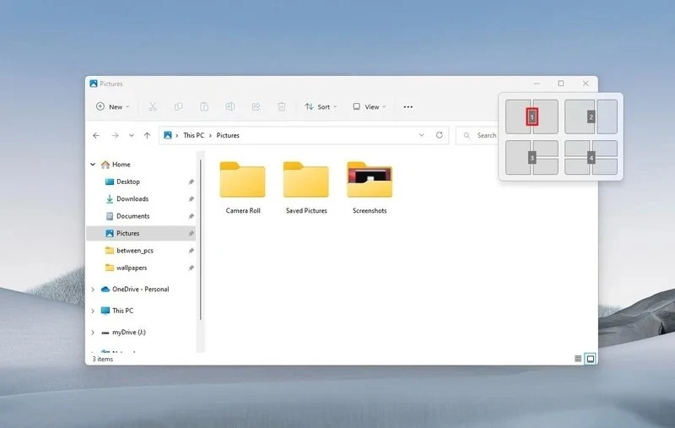Open the View dropdown menu
Screen dimensions: 675x428
pos(370,107)
